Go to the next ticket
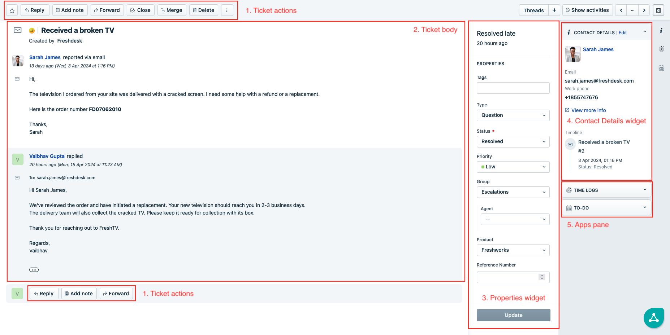670x335 pixels. click(x=644, y=10)
